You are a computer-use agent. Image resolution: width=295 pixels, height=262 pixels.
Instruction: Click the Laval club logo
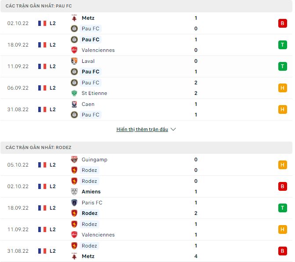tap(74, 61)
